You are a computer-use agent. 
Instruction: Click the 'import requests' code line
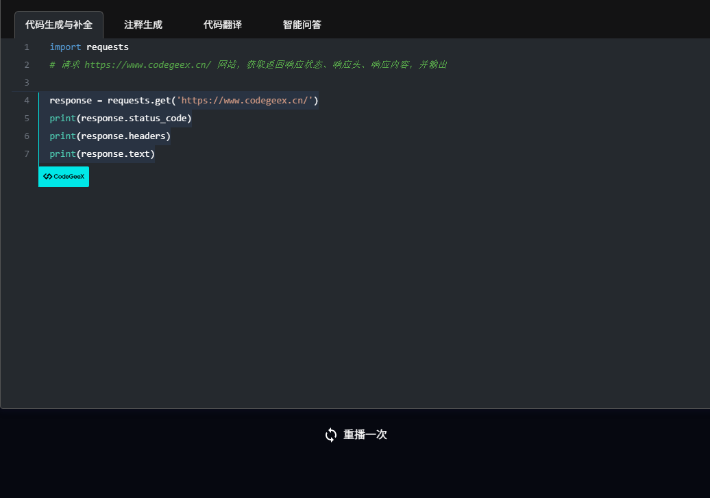point(89,47)
